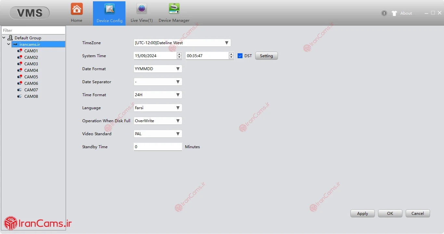Select CAM04 in the device tree
The image size is (444, 234).
point(31,70)
